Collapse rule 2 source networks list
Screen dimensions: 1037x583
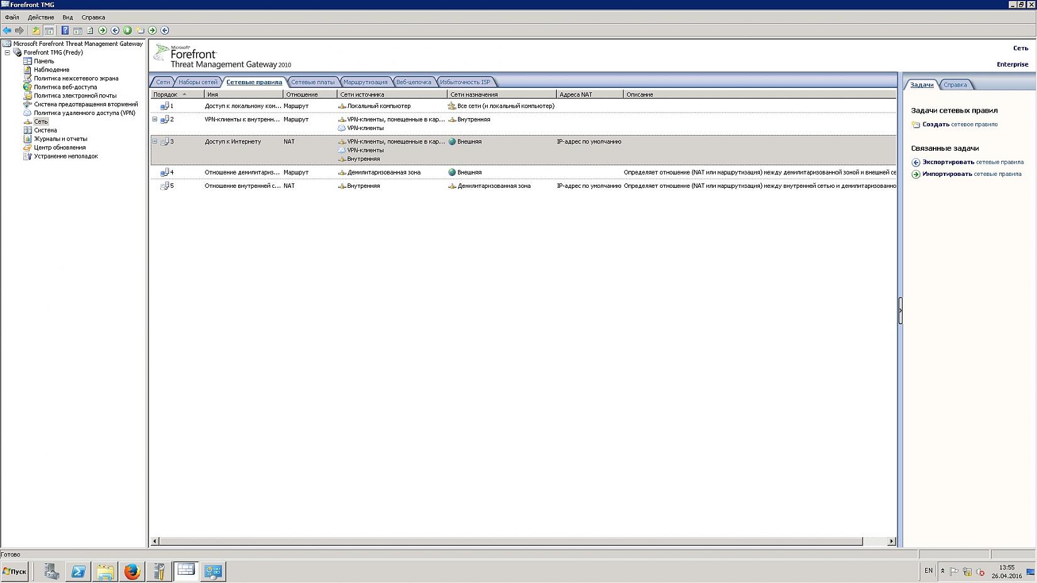pos(155,119)
